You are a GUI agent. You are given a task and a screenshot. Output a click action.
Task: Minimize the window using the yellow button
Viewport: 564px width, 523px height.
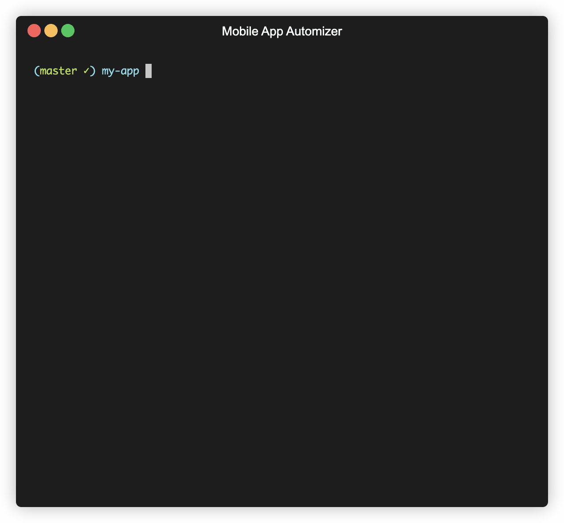pos(51,31)
